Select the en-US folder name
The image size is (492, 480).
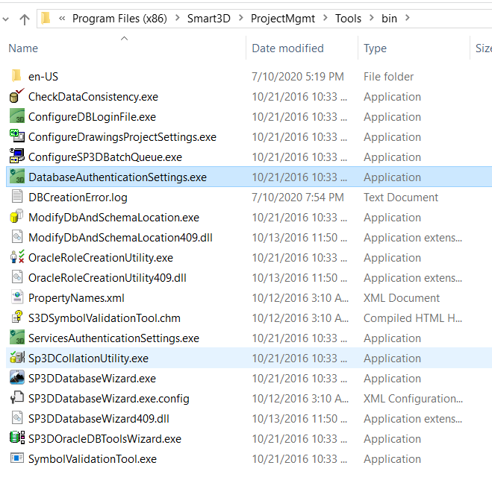click(x=43, y=77)
